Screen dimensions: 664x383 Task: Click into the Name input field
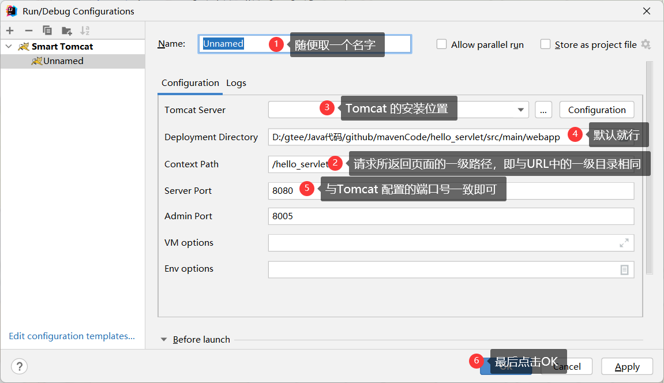(305, 44)
